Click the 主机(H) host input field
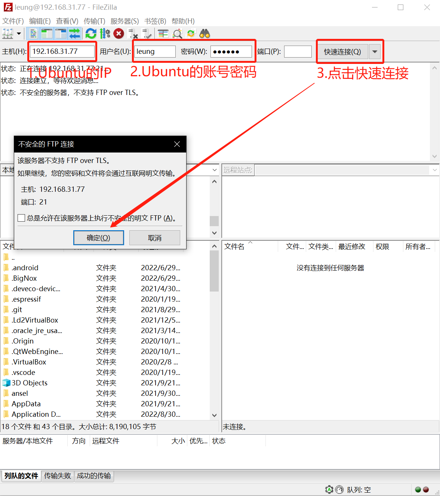Screen dimensions: 440x496 click(x=62, y=51)
